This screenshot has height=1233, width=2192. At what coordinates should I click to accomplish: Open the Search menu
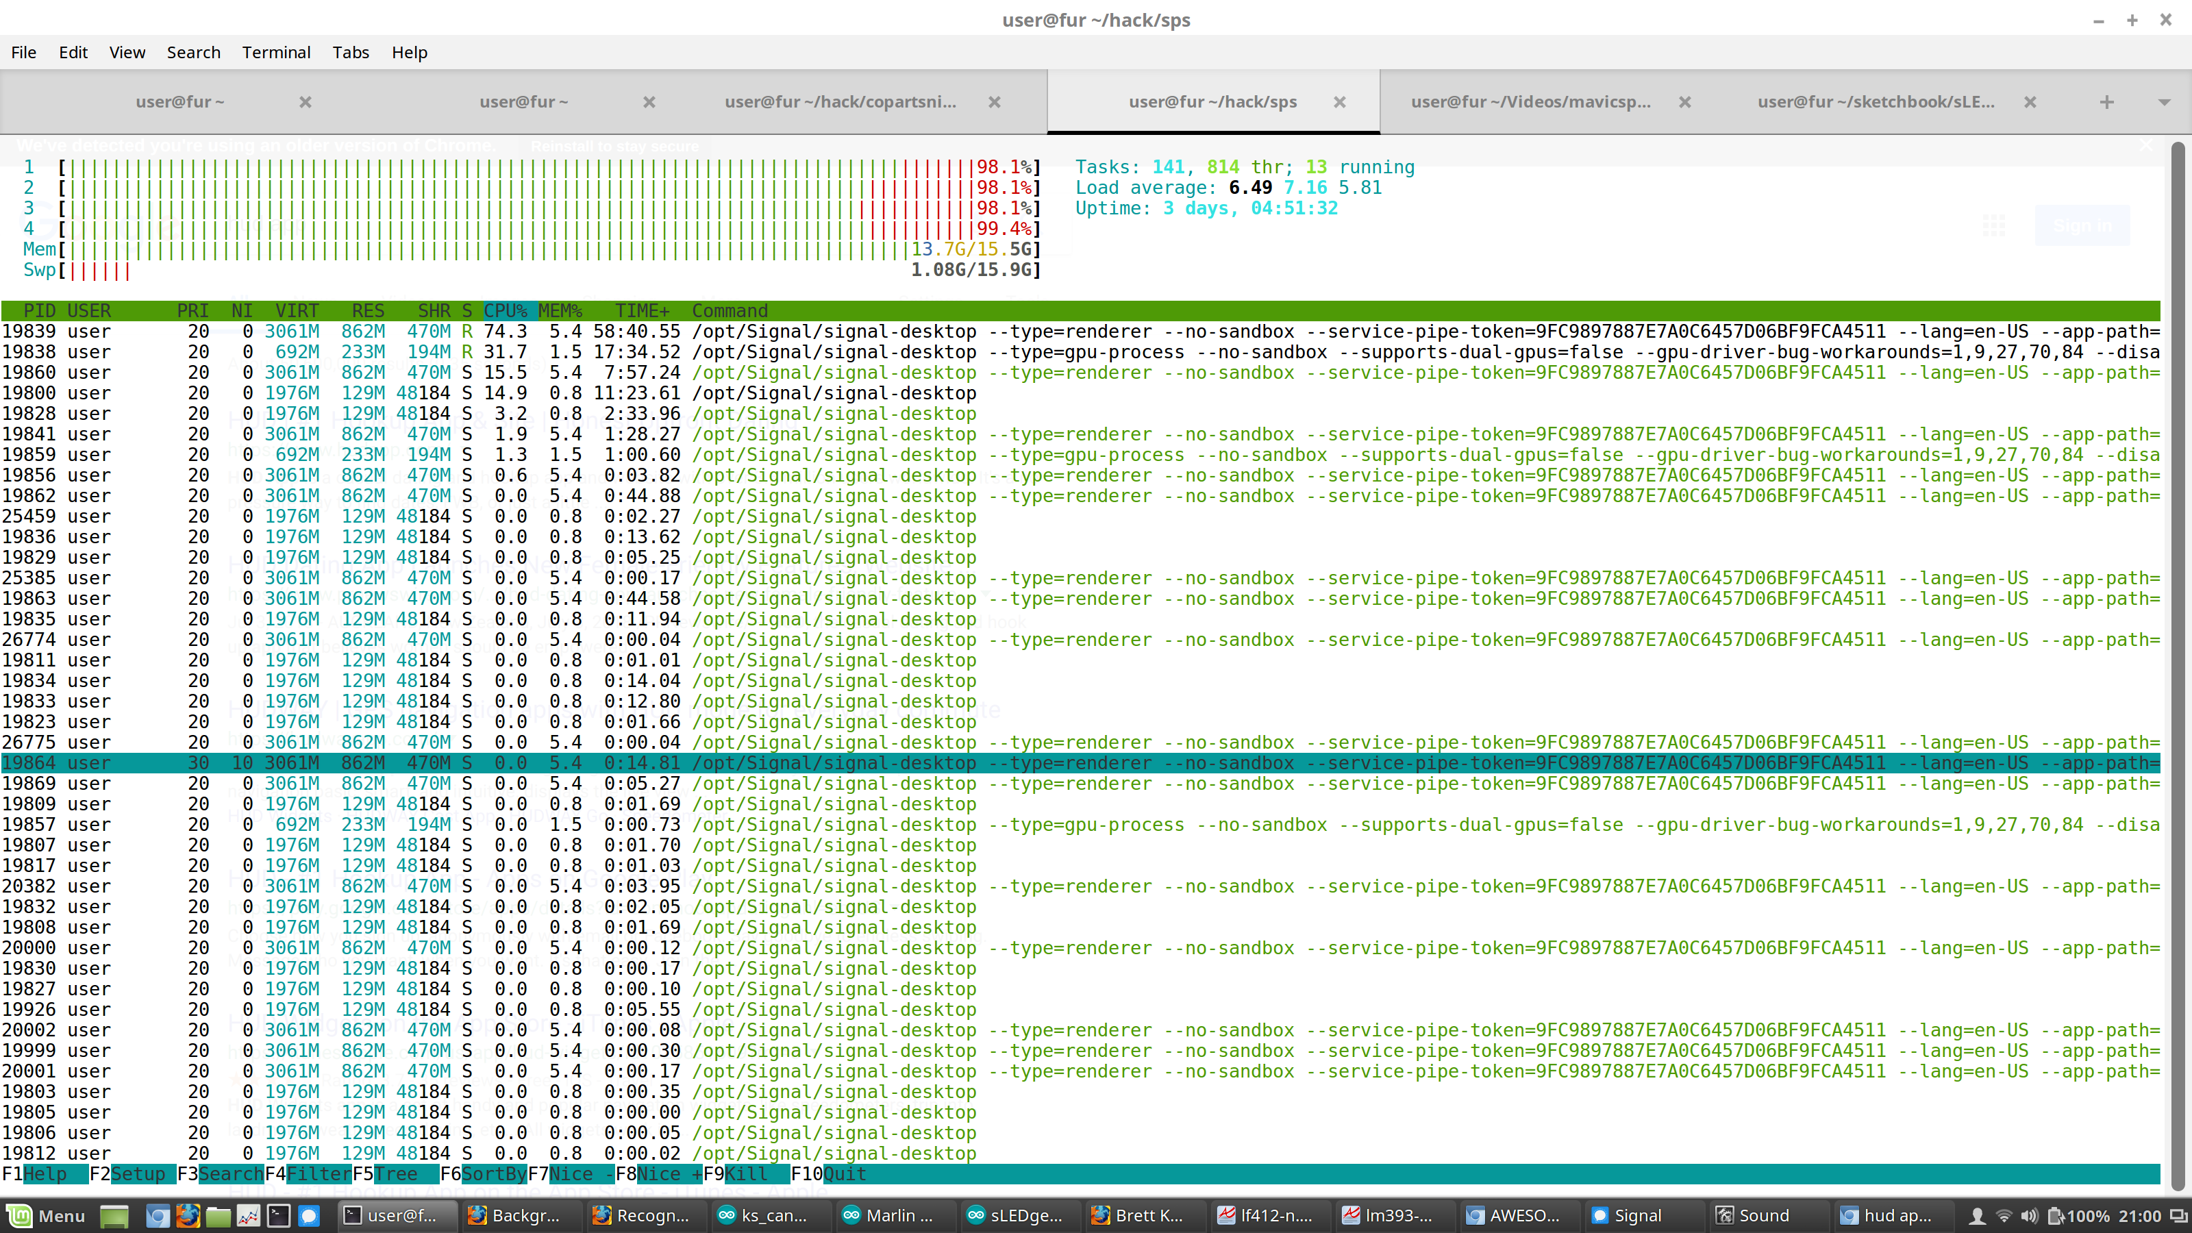tap(193, 52)
